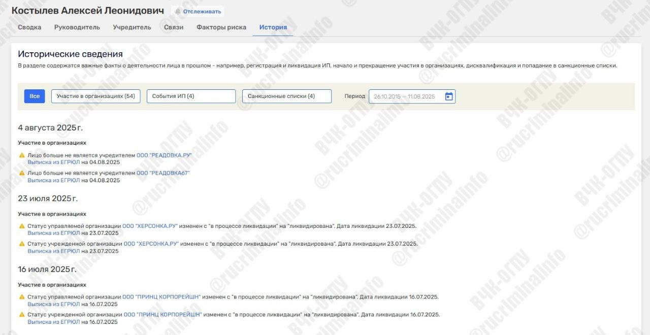Viewport: 650px width, 335px height.
Task: Click warning icon beside ООО "РЕАДОВКА.РУ" entry
Action: click(x=22, y=155)
